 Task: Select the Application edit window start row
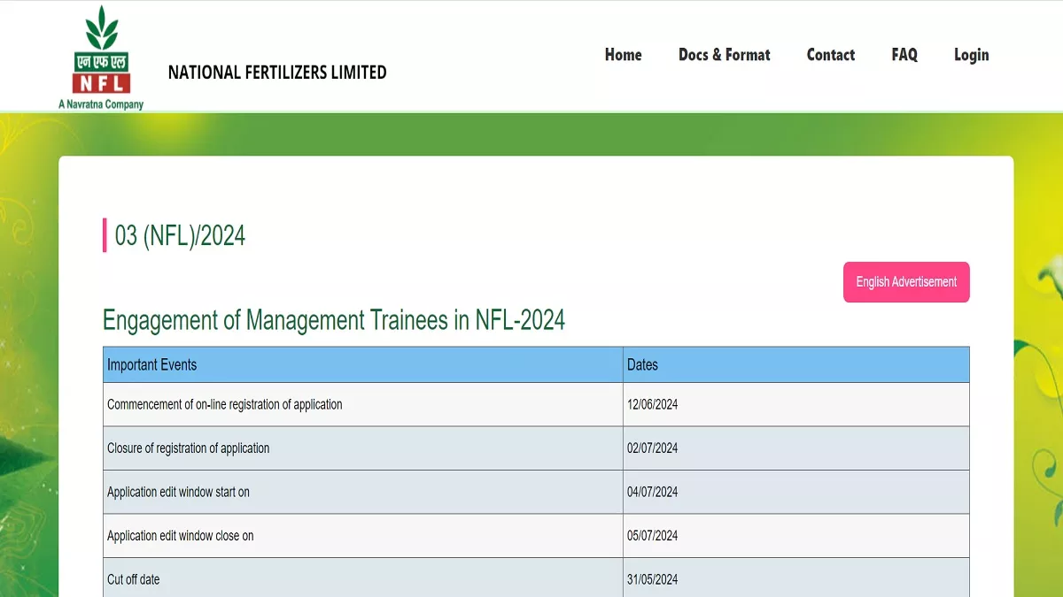178,492
